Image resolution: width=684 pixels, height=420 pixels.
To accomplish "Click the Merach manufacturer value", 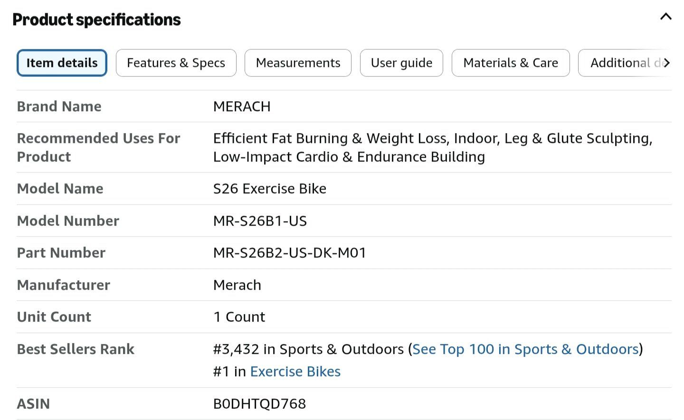I will click(x=237, y=285).
